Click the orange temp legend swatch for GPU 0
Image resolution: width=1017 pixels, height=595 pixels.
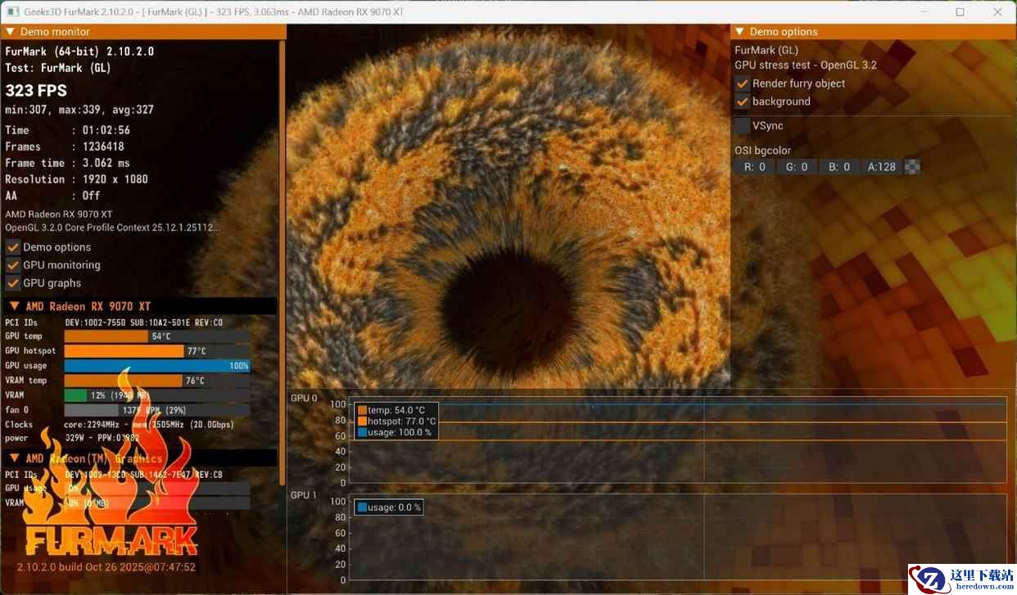[x=362, y=410]
